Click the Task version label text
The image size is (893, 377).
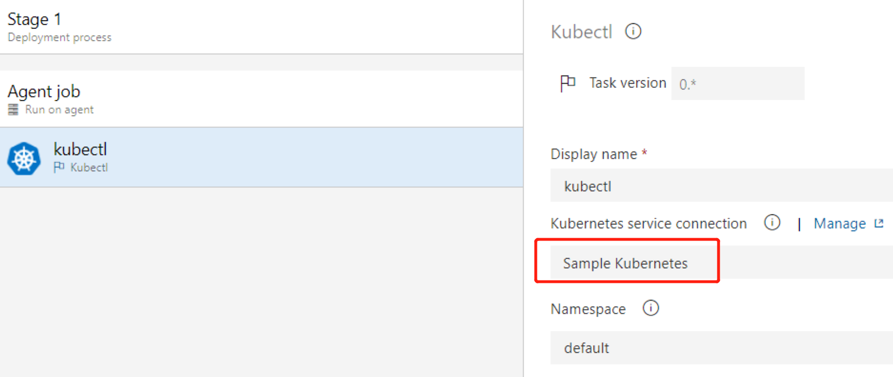tap(628, 83)
